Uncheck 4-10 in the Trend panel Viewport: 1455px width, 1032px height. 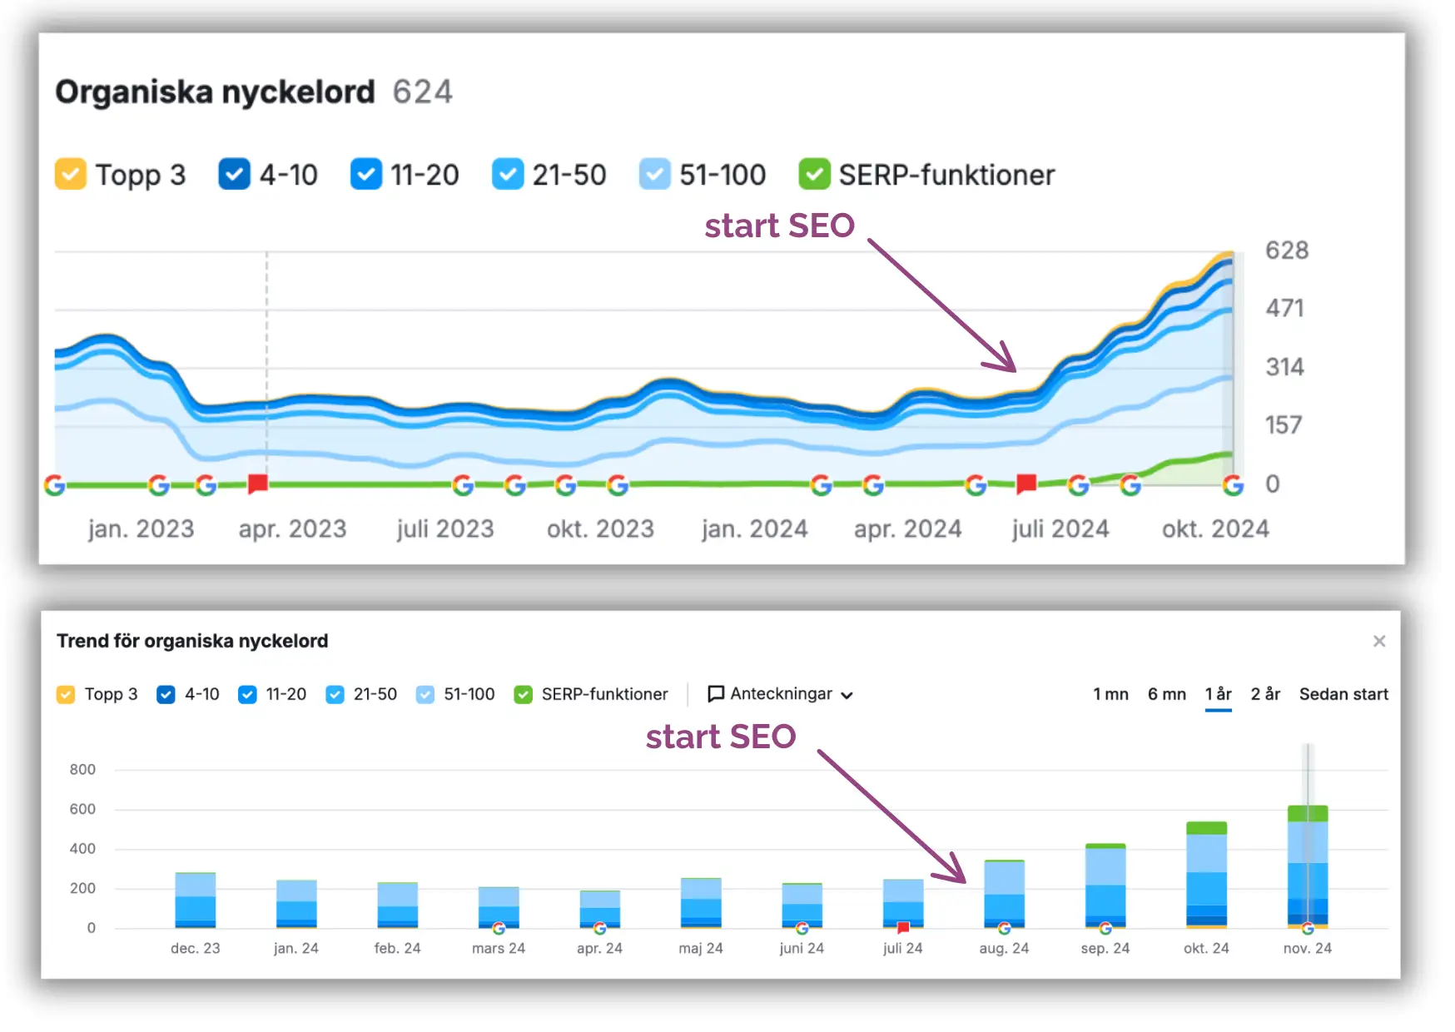click(166, 695)
